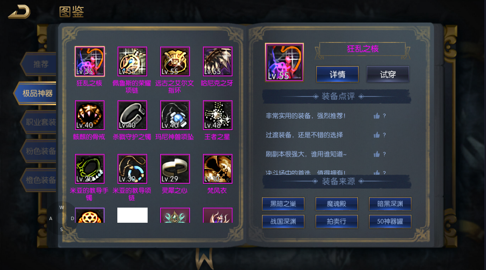Select the 佩鲁斯的荣耀项链 necklace icon
Image resolution: width=486 pixels, height=270 pixels.
(x=132, y=62)
